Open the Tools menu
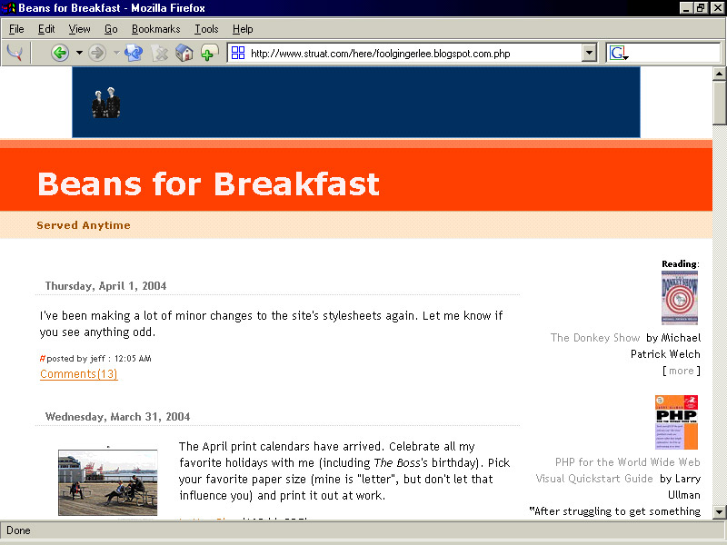The image size is (727, 545). [206, 29]
